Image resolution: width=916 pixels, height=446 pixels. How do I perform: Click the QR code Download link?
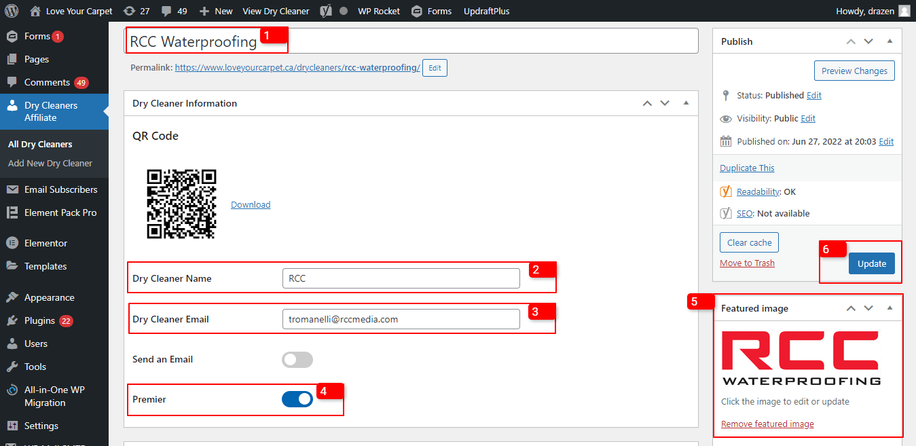pos(251,204)
